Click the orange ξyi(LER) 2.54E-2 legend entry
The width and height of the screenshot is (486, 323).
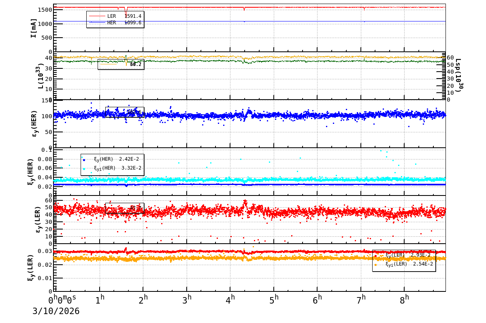point(404,264)
